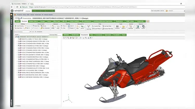Screen dimensions: 195x109
Task: Click Hide in the Viewing group
Action: 63,28
